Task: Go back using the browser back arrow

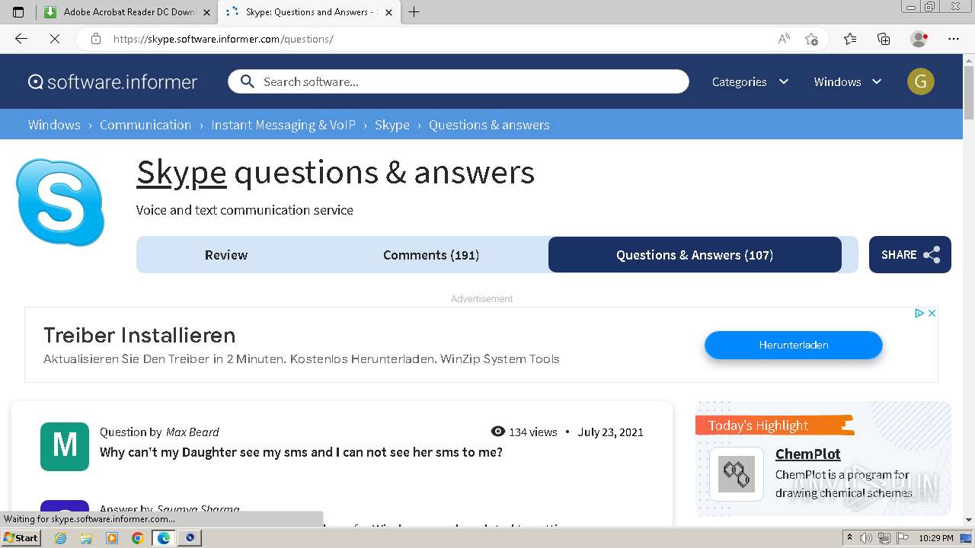Action: point(21,39)
